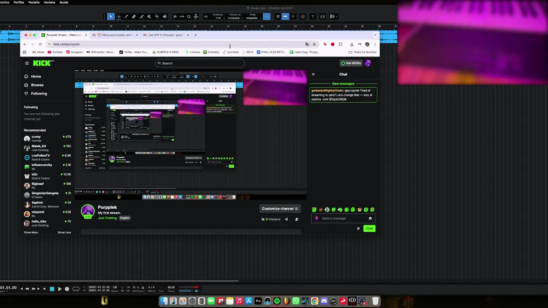The height and width of the screenshot is (308, 548).
Task: Open the Perfiles menu
Action: tap(19, 2)
